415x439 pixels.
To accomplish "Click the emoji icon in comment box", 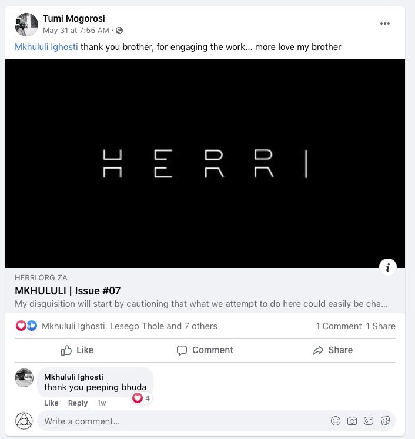I will [336, 421].
